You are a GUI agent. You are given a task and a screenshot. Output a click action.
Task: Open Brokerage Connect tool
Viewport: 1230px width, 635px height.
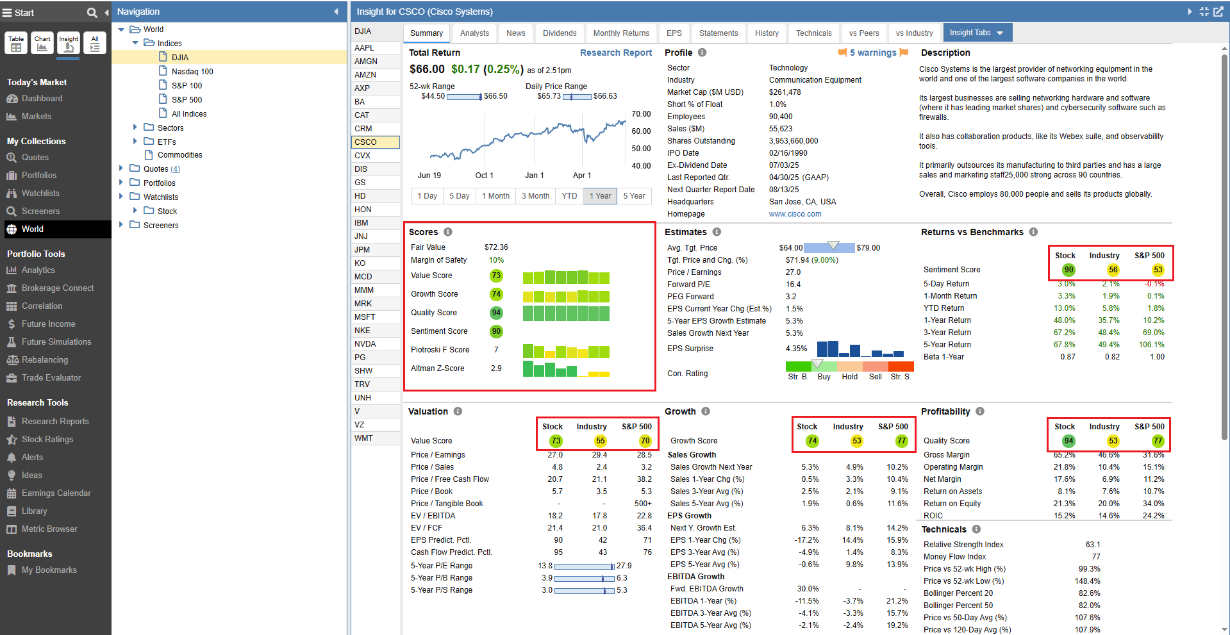[x=57, y=288]
